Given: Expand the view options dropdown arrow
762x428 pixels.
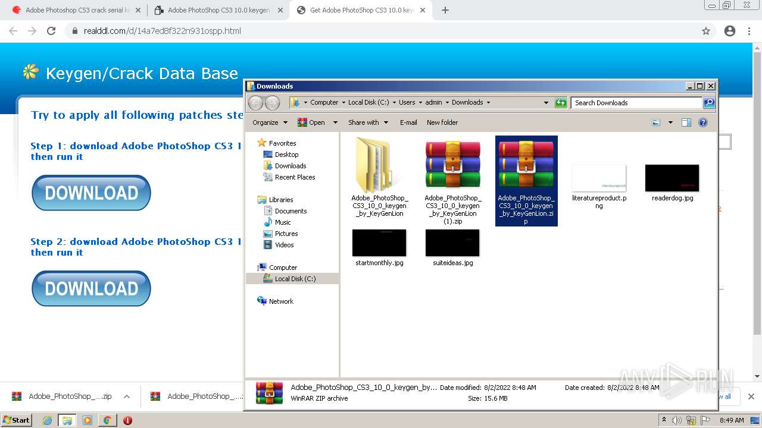Looking at the screenshot, I should click(670, 122).
